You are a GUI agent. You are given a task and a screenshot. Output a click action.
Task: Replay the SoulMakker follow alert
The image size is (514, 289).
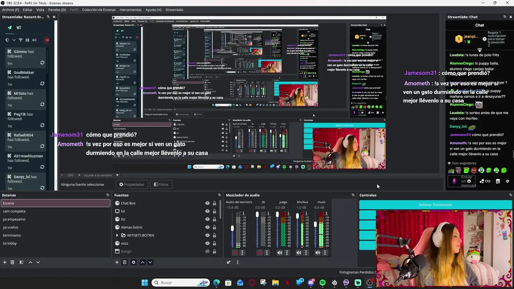coord(42,83)
